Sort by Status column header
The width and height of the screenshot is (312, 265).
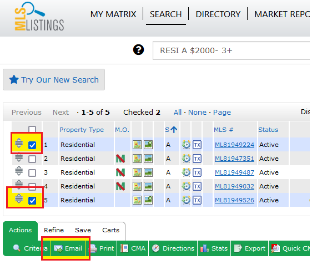coord(268,130)
